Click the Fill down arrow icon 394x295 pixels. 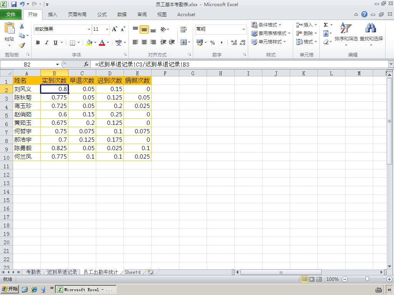coord(326,33)
